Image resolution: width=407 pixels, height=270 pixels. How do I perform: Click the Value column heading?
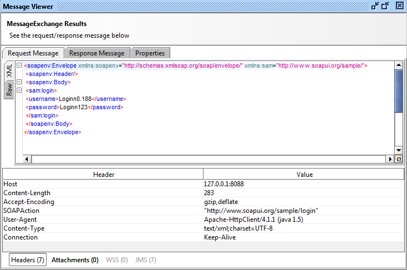click(304, 175)
